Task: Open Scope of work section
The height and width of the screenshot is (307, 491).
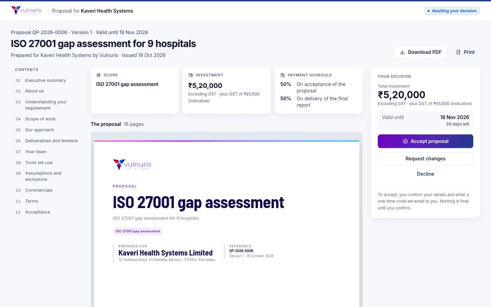Action: pyautogui.click(x=40, y=119)
